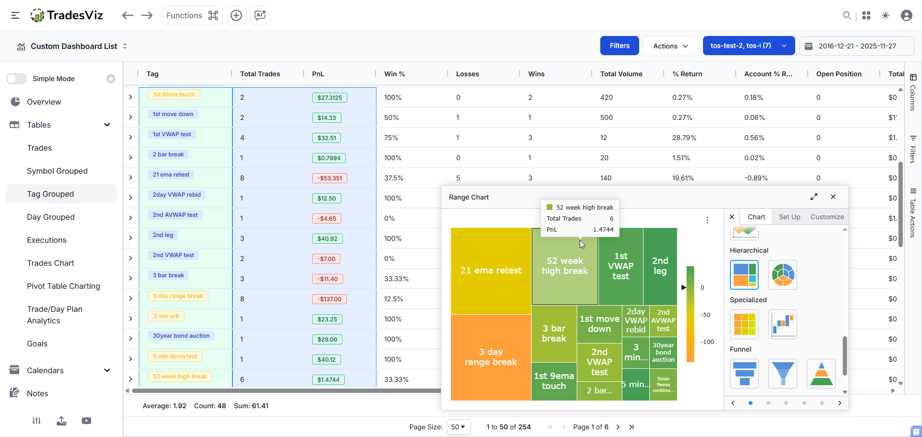
Task: Toggle Simple Mode switch
Action: tap(17, 79)
